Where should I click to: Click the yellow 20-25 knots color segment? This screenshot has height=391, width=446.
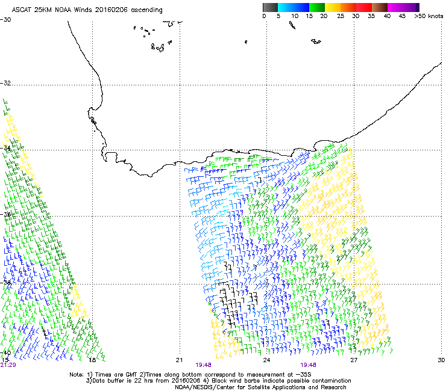333,7
